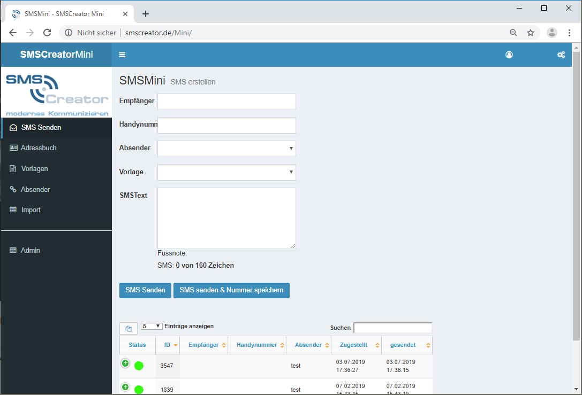Select SMS Senden in sidebar
Viewport: 582px width, 395px height.
click(x=56, y=127)
